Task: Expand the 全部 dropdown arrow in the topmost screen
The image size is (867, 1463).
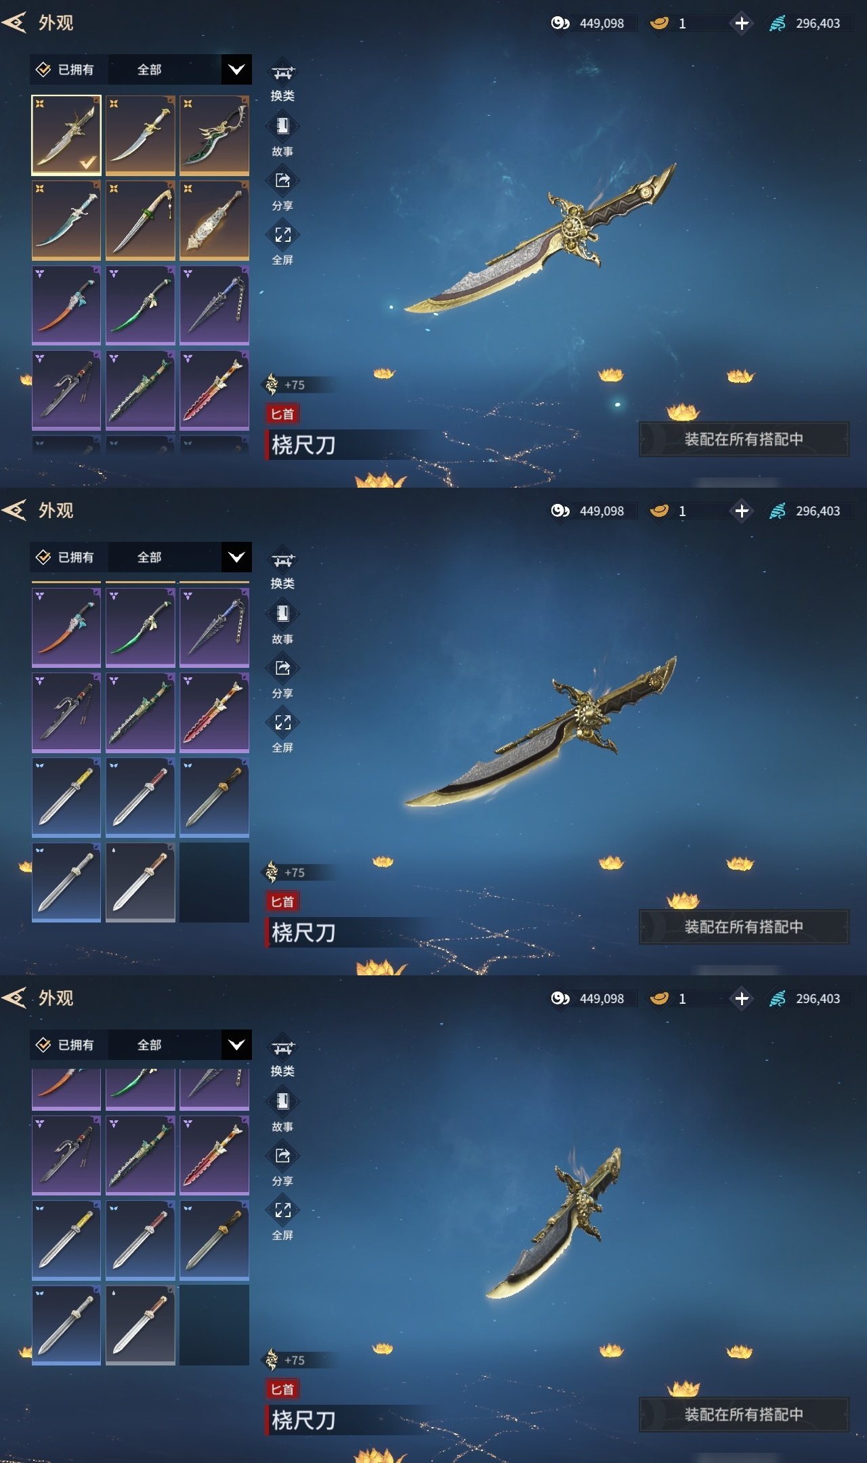Action: (x=236, y=70)
